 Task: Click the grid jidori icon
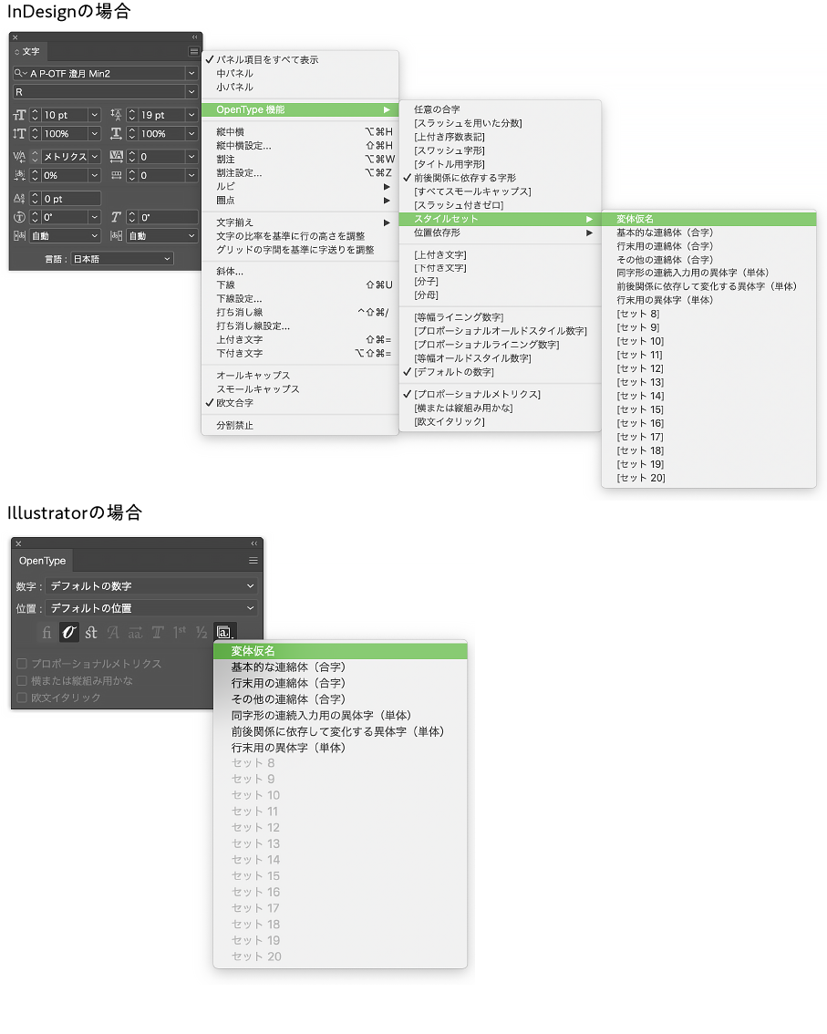(x=116, y=175)
